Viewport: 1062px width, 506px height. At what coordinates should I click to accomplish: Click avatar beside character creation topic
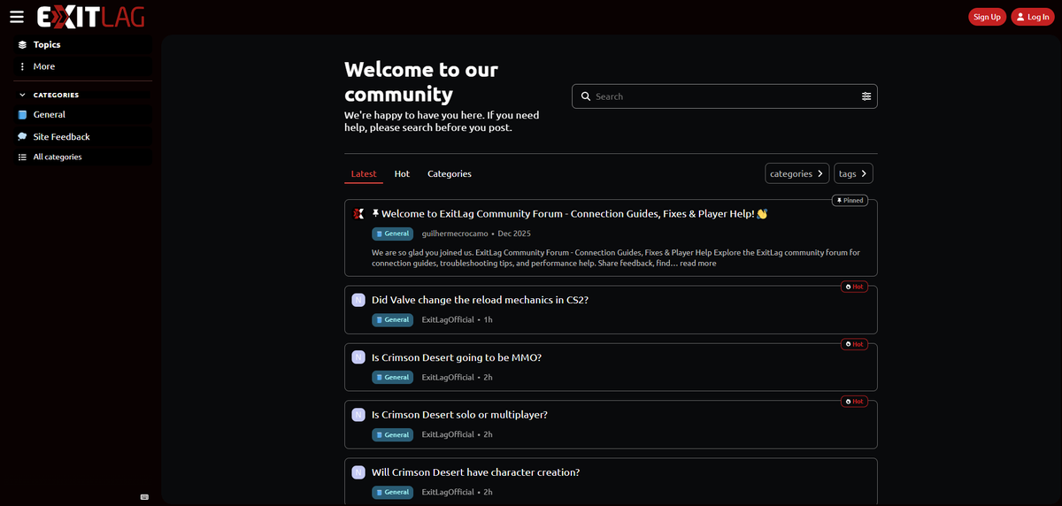[358, 472]
